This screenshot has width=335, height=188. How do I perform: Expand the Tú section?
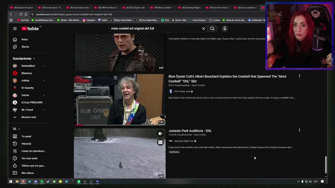(x=16, y=129)
